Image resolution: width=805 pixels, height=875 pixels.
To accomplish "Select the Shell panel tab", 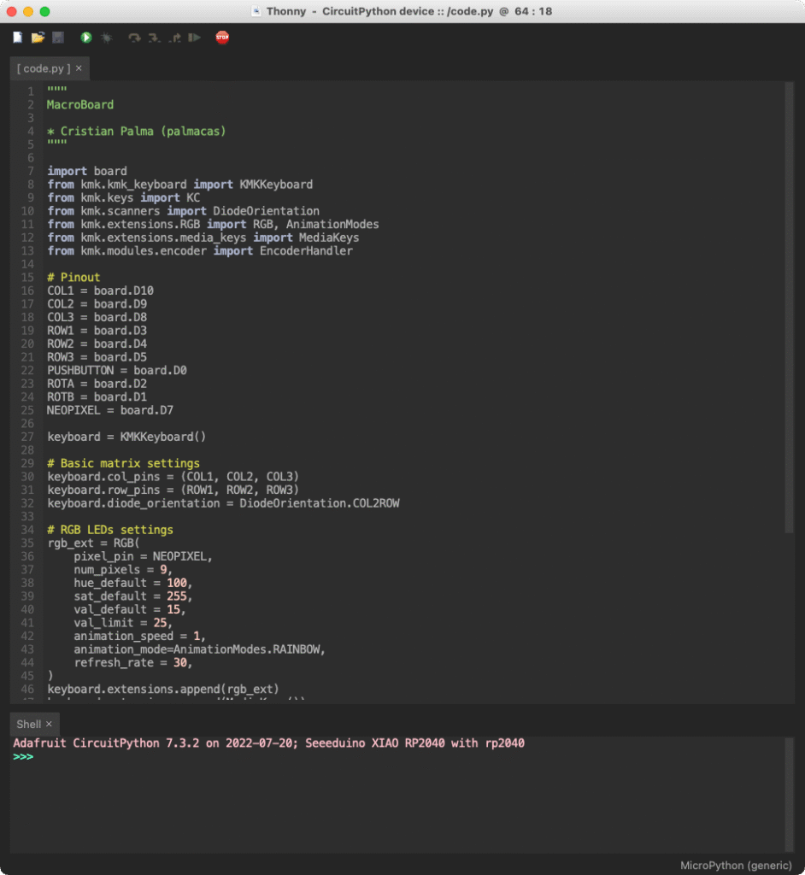I will [28, 724].
